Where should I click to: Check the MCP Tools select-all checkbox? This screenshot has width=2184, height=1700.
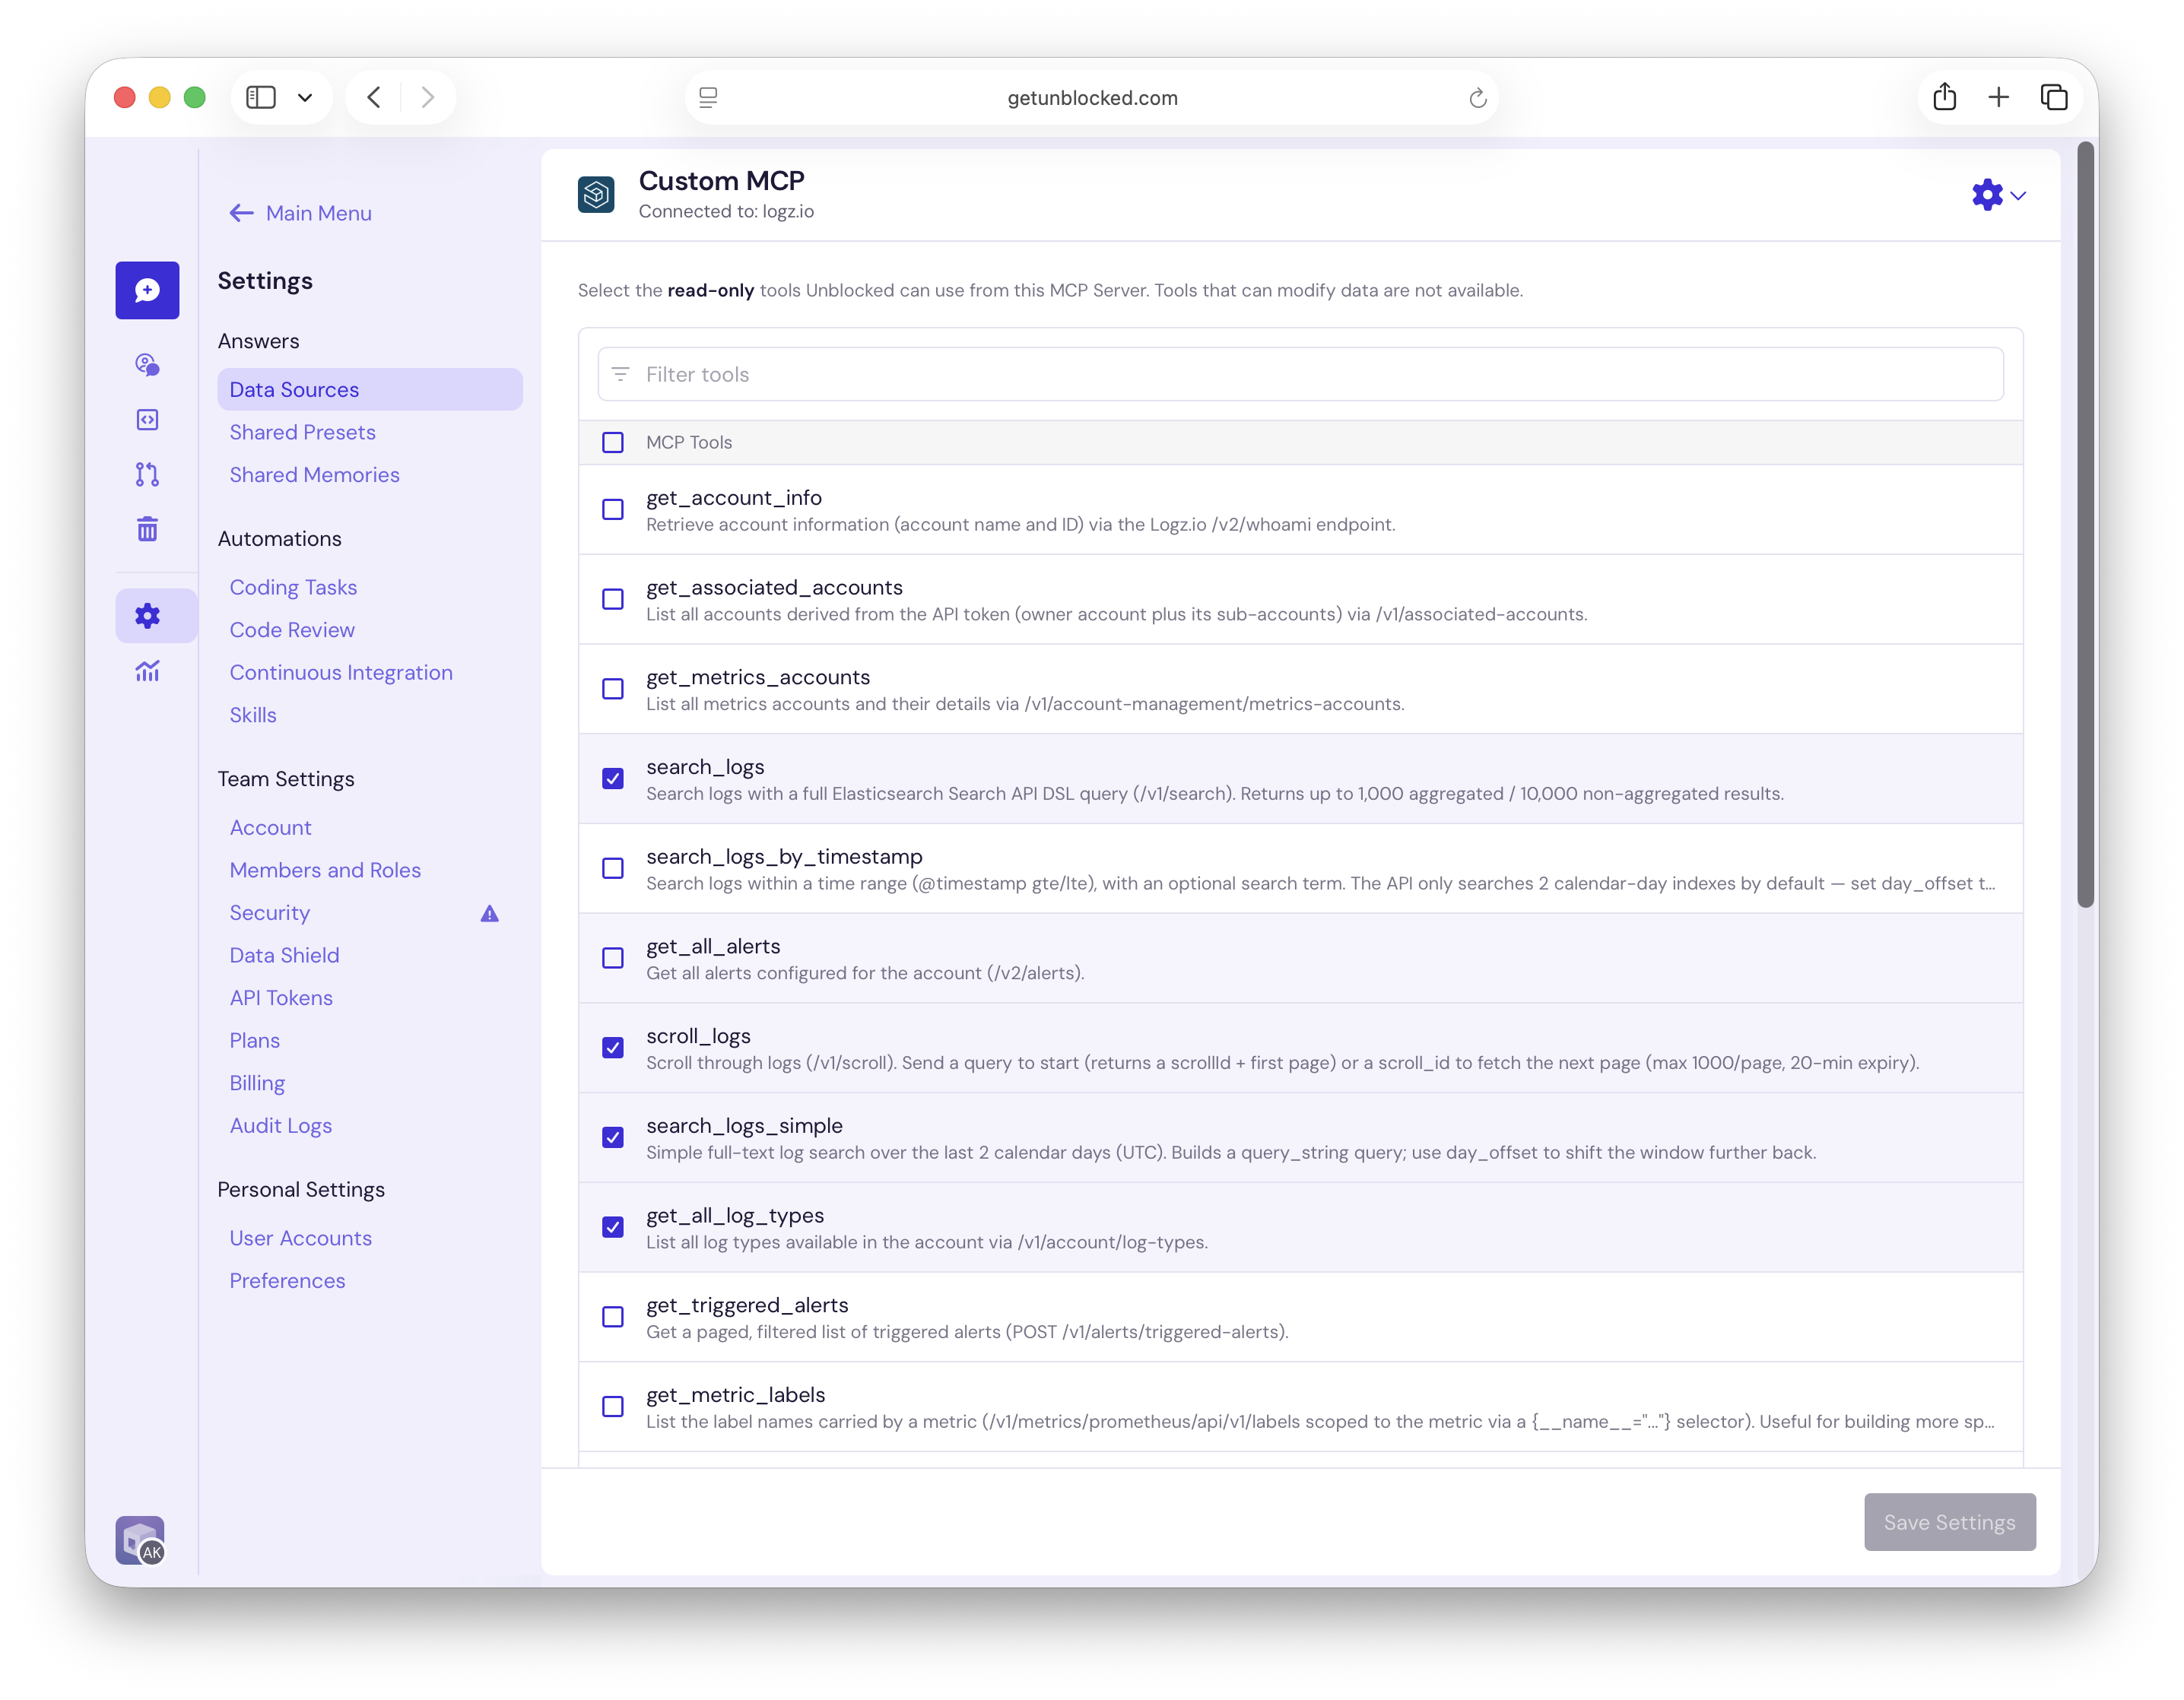point(613,442)
